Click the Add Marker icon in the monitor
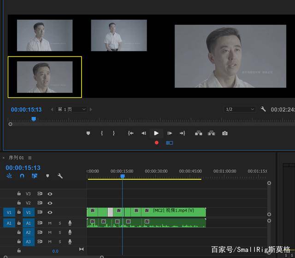This screenshot has height=258, width=295. [x=88, y=133]
